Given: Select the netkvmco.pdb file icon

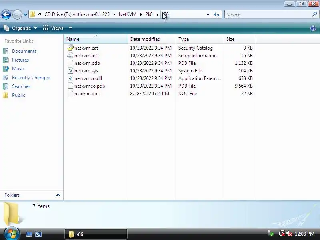Looking at the screenshot, I should click(70, 86).
